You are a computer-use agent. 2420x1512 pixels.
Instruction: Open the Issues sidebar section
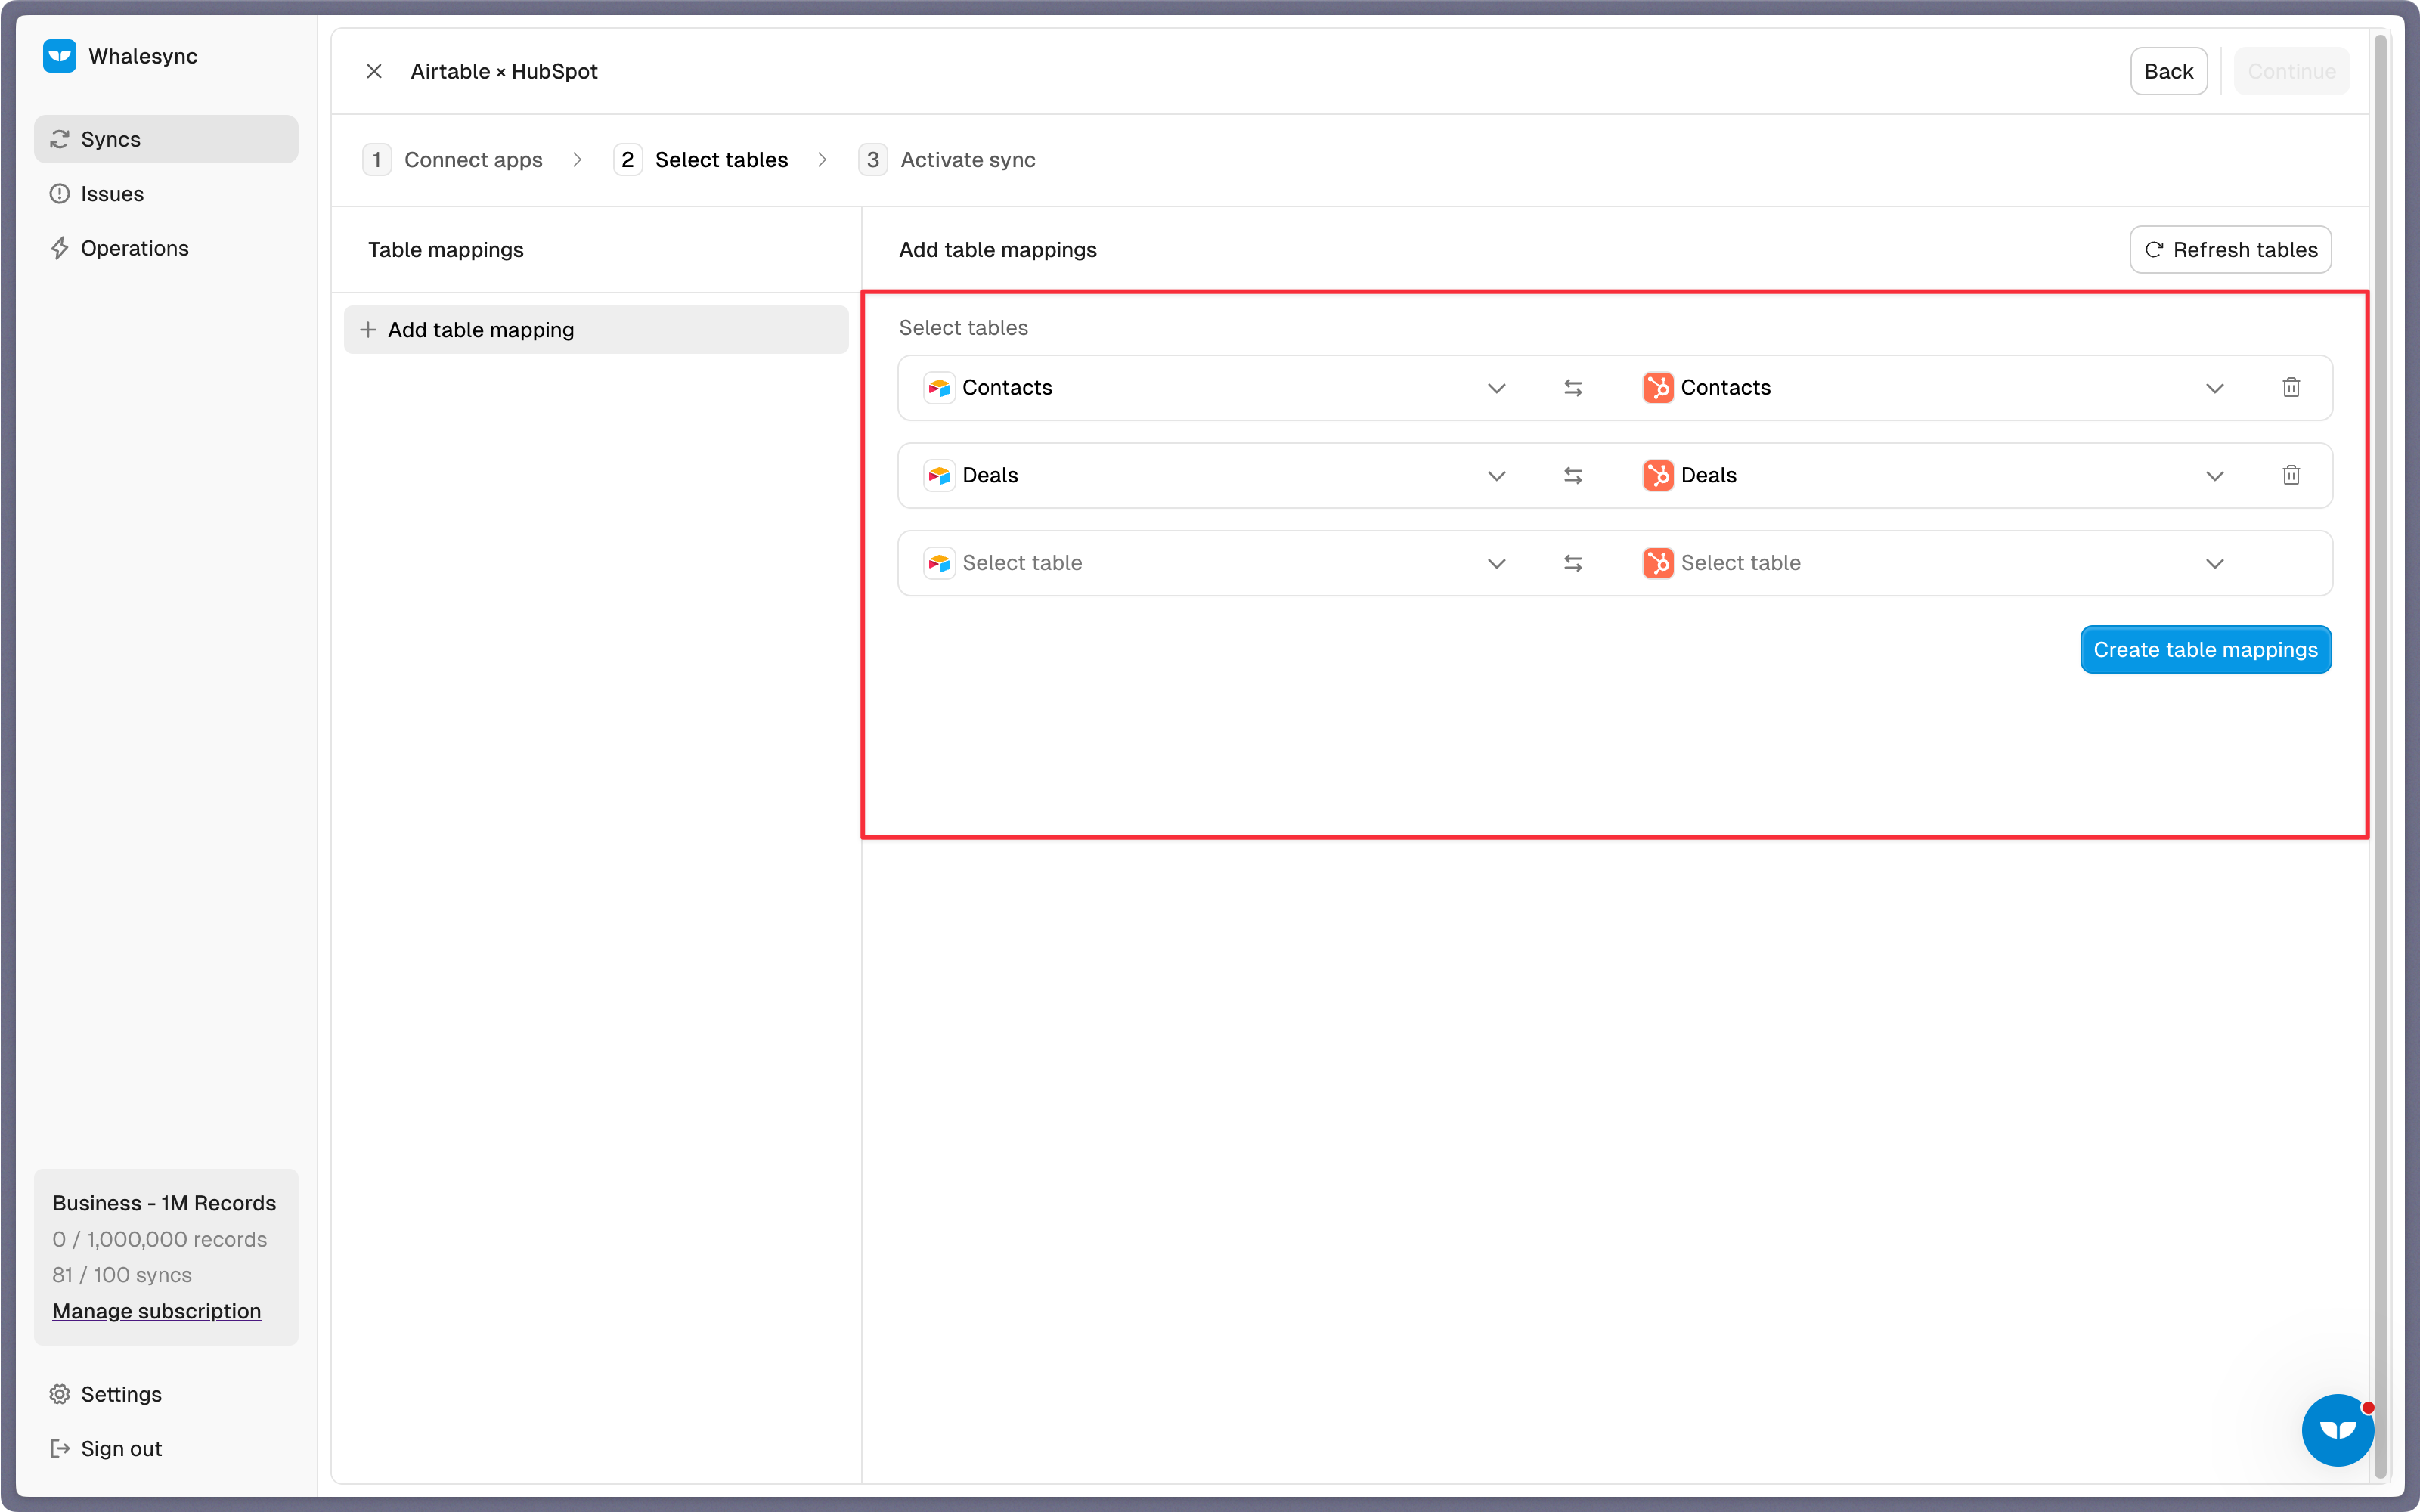pos(166,194)
